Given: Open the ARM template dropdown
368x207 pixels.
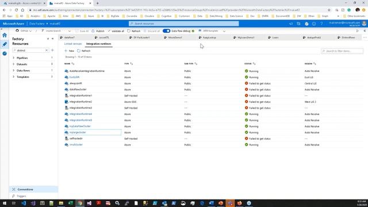Looking at the screenshot, I should [212, 30].
